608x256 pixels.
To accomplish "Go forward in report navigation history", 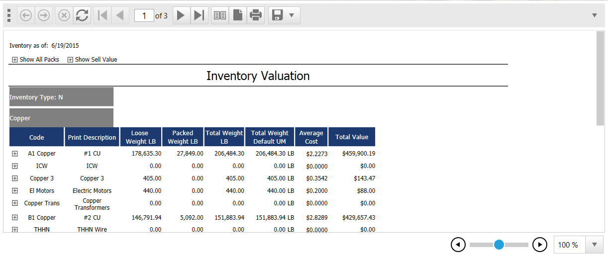I will (44, 15).
